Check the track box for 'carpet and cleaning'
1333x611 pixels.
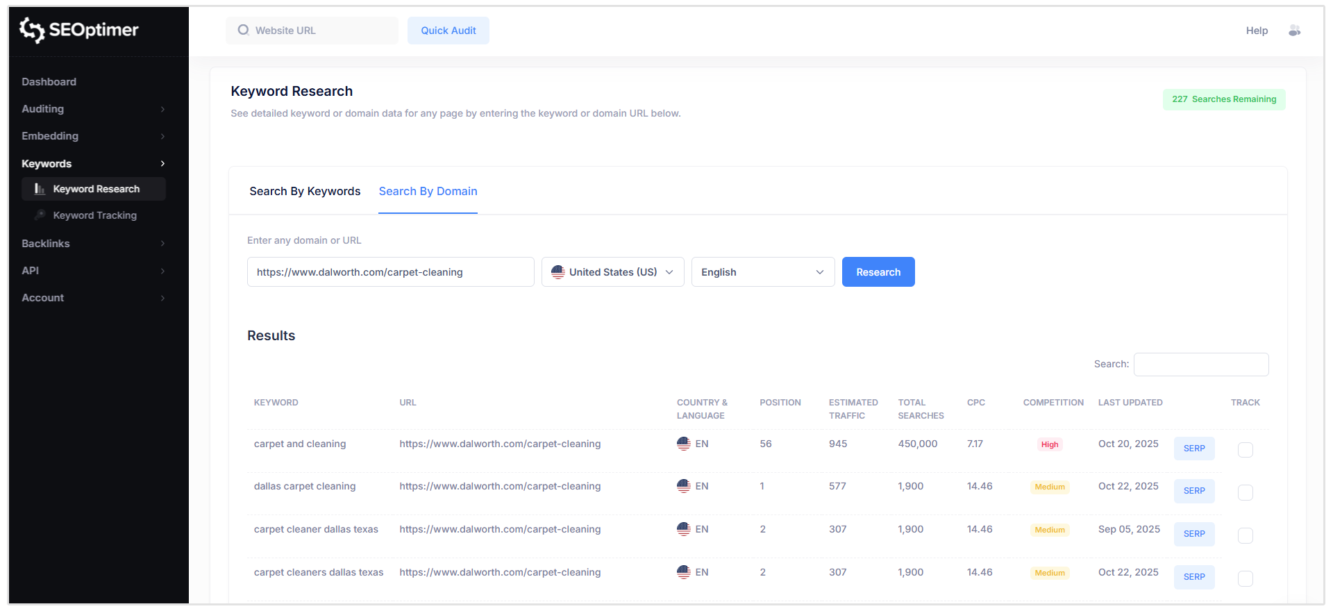(x=1245, y=450)
